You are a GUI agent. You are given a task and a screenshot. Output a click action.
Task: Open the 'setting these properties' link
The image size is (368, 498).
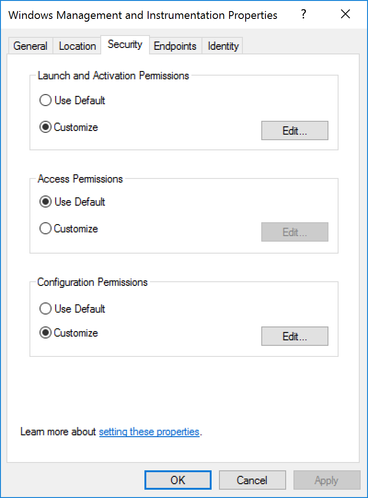pos(149,432)
